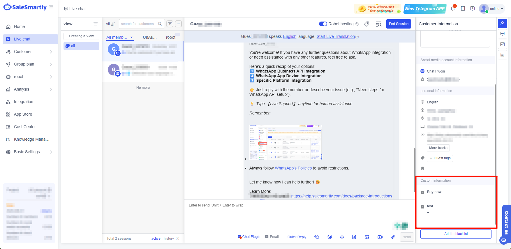Click Start Live Translation link
511x249 pixels.
click(x=336, y=36)
